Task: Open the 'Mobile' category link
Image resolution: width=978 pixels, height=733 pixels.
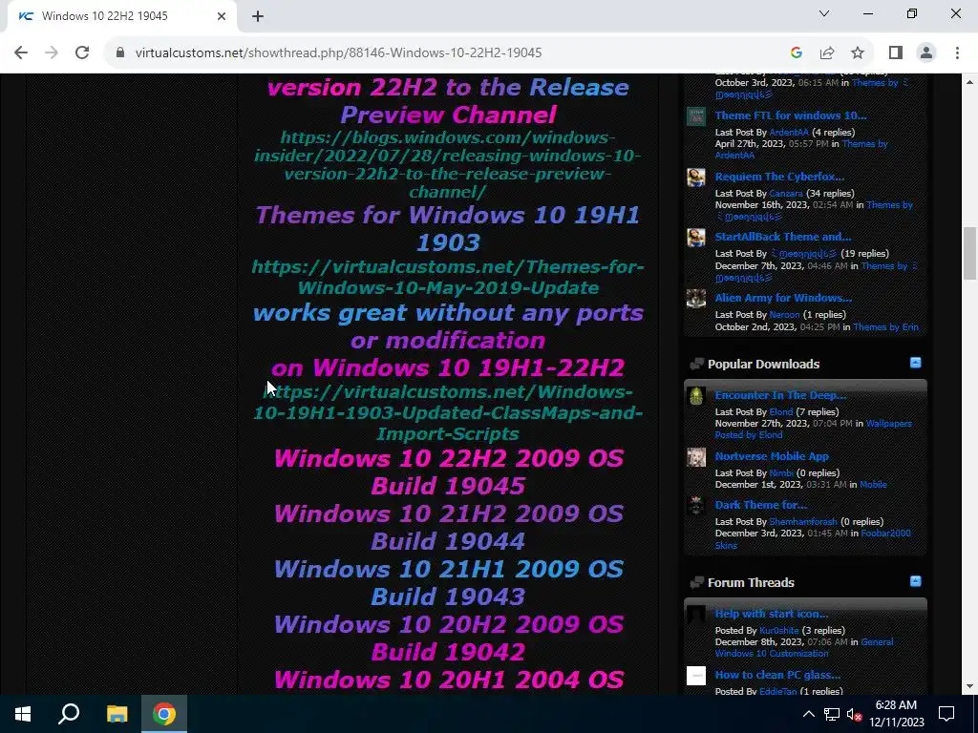Action: click(873, 485)
